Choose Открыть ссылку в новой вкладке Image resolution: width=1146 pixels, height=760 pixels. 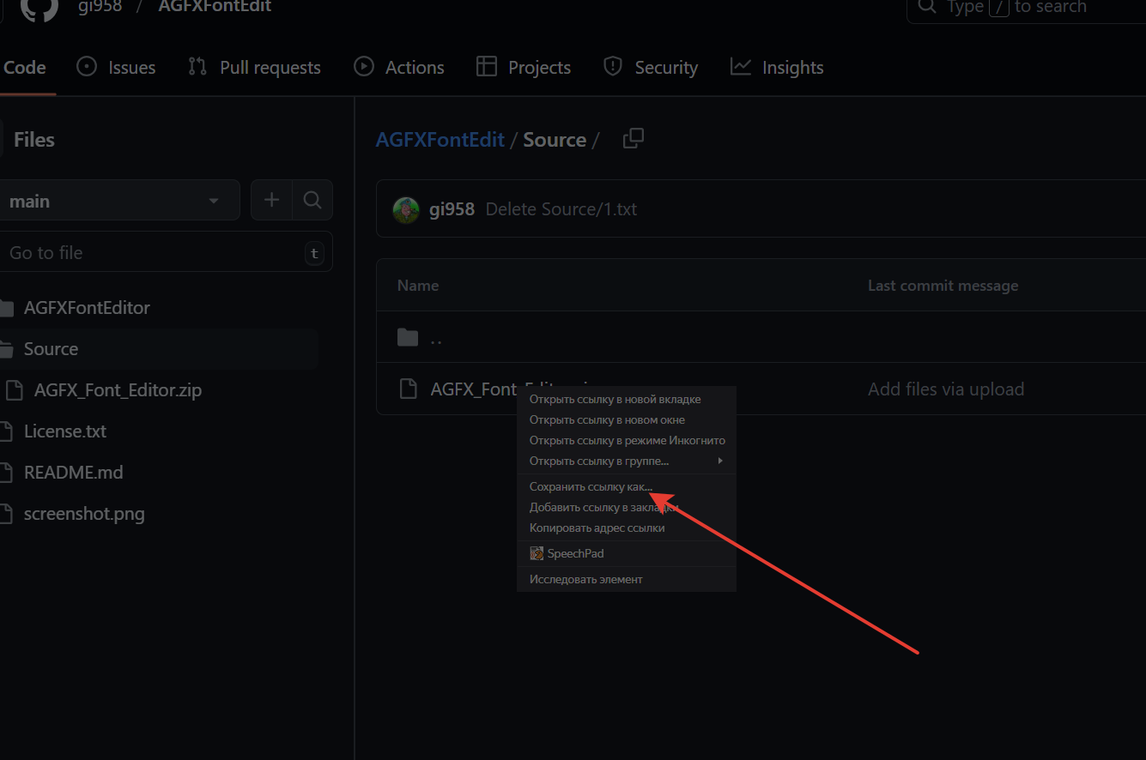click(x=627, y=400)
